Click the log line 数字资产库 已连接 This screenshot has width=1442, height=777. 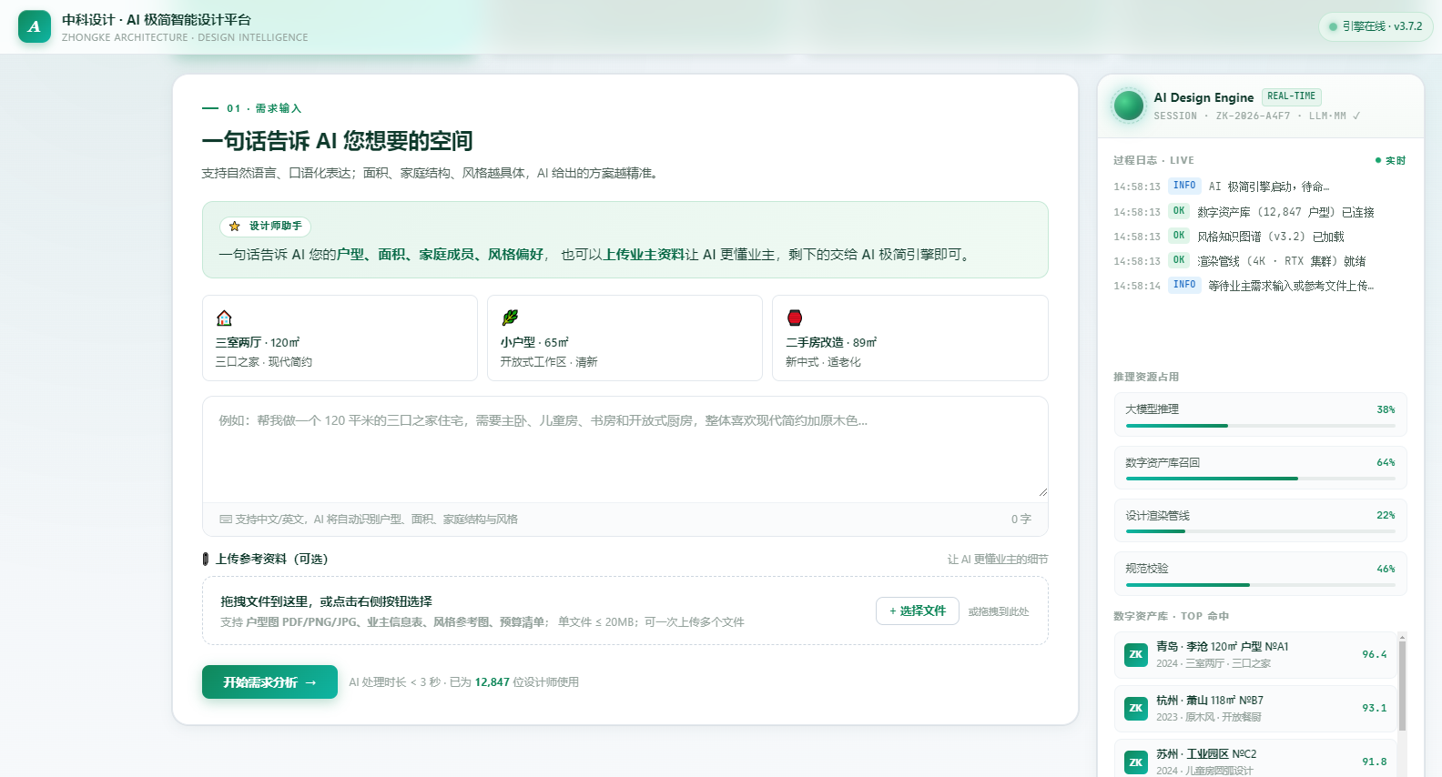1260,212
